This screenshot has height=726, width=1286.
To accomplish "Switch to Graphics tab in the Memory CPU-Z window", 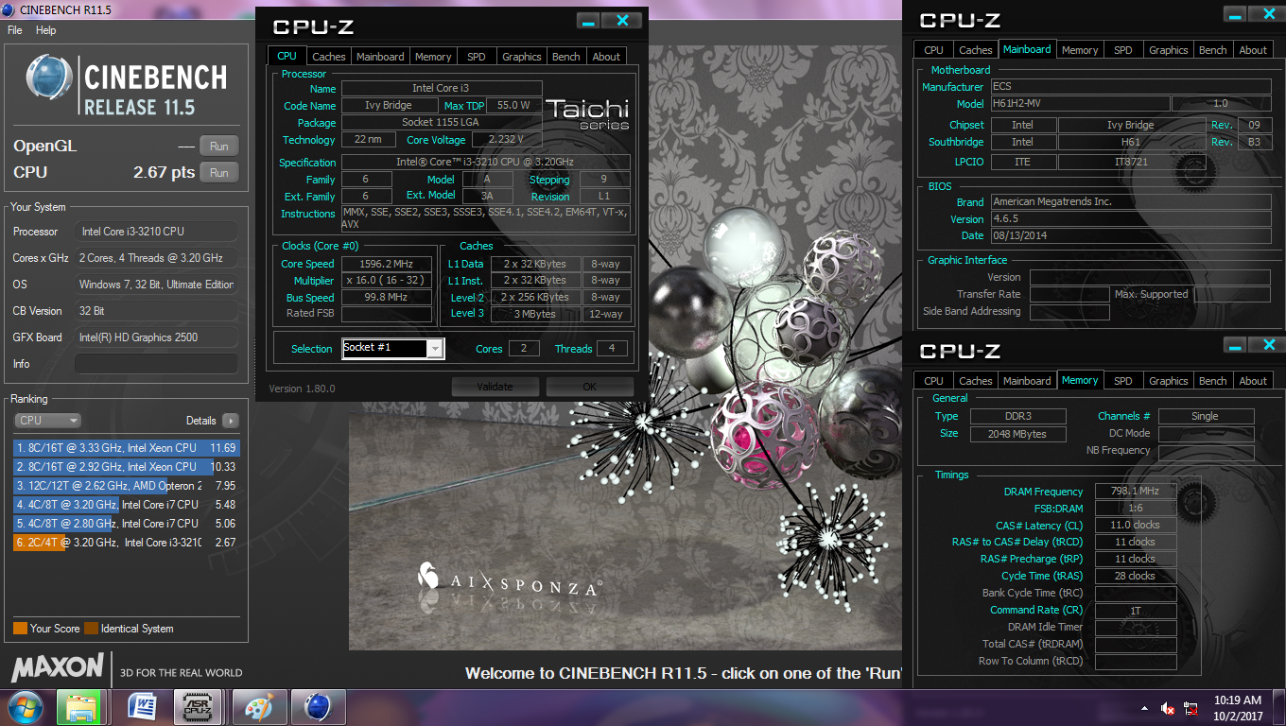I will 1169,381.
